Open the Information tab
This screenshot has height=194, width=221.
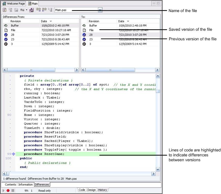[x=25, y=185]
